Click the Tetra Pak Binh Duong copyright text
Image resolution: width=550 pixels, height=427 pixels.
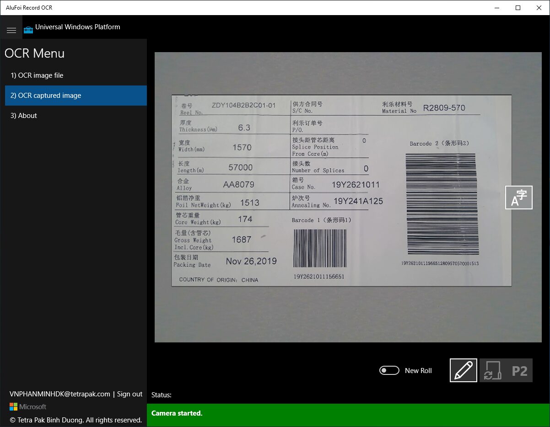[76, 420]
